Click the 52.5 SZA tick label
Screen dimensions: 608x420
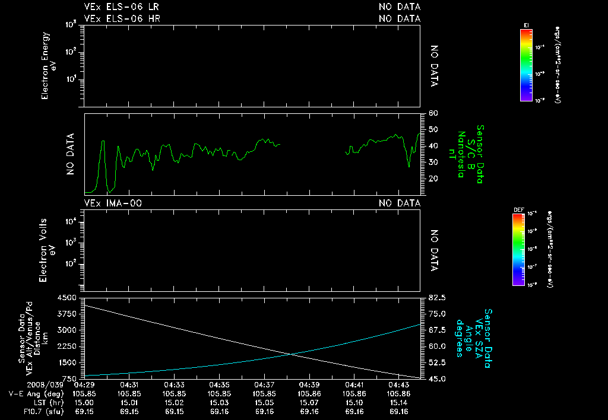(x=436, y=362)
